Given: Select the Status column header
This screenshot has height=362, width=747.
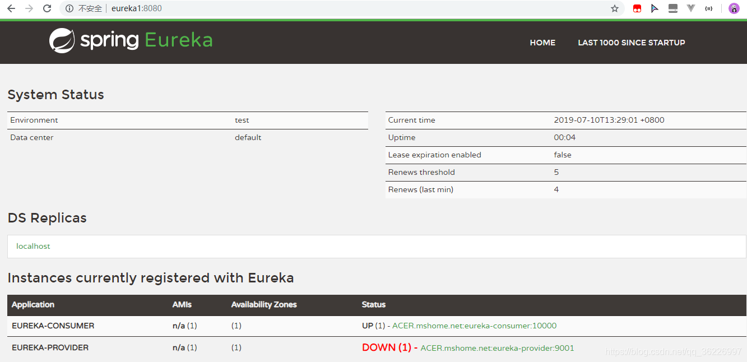Looking at the screenshot, I should tap(374, 304).
